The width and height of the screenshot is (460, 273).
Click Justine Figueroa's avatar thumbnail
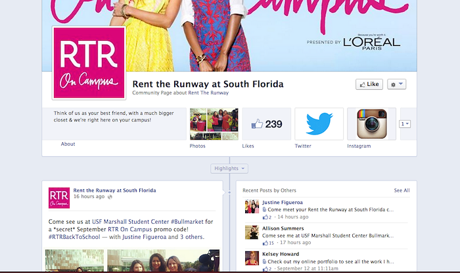[252, 207]
